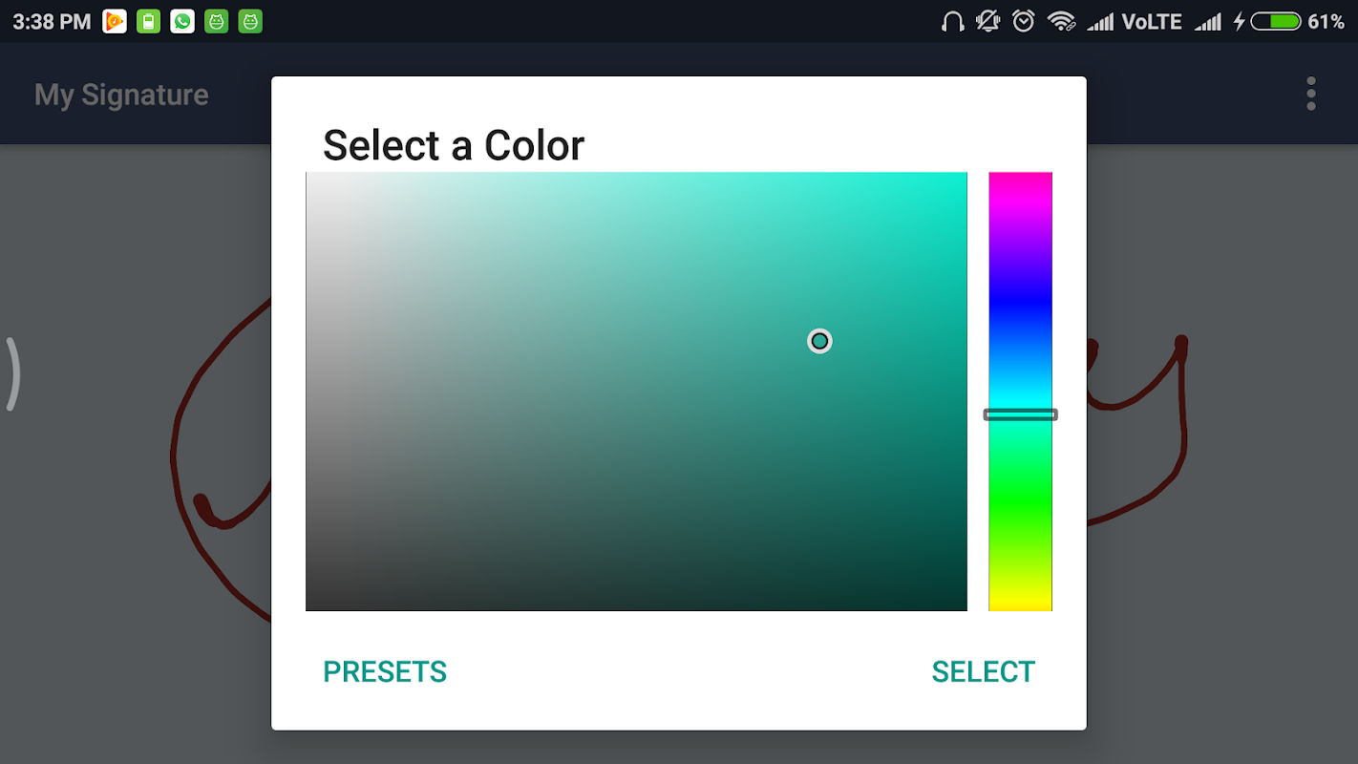
Task: Click the circular color selector marker
Action: [x=819, y=341]
